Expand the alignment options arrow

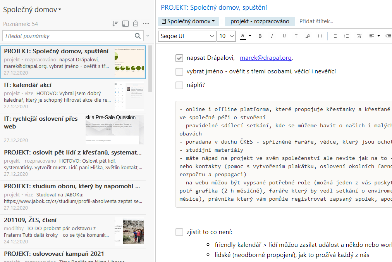[378, 36]
